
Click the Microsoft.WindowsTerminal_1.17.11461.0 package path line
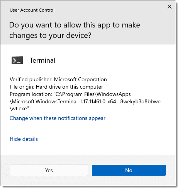tap(85, 101)
